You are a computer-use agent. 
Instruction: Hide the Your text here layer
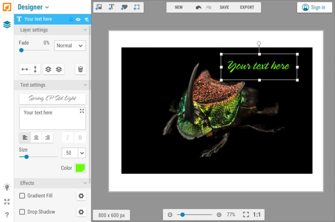[78, 19]
